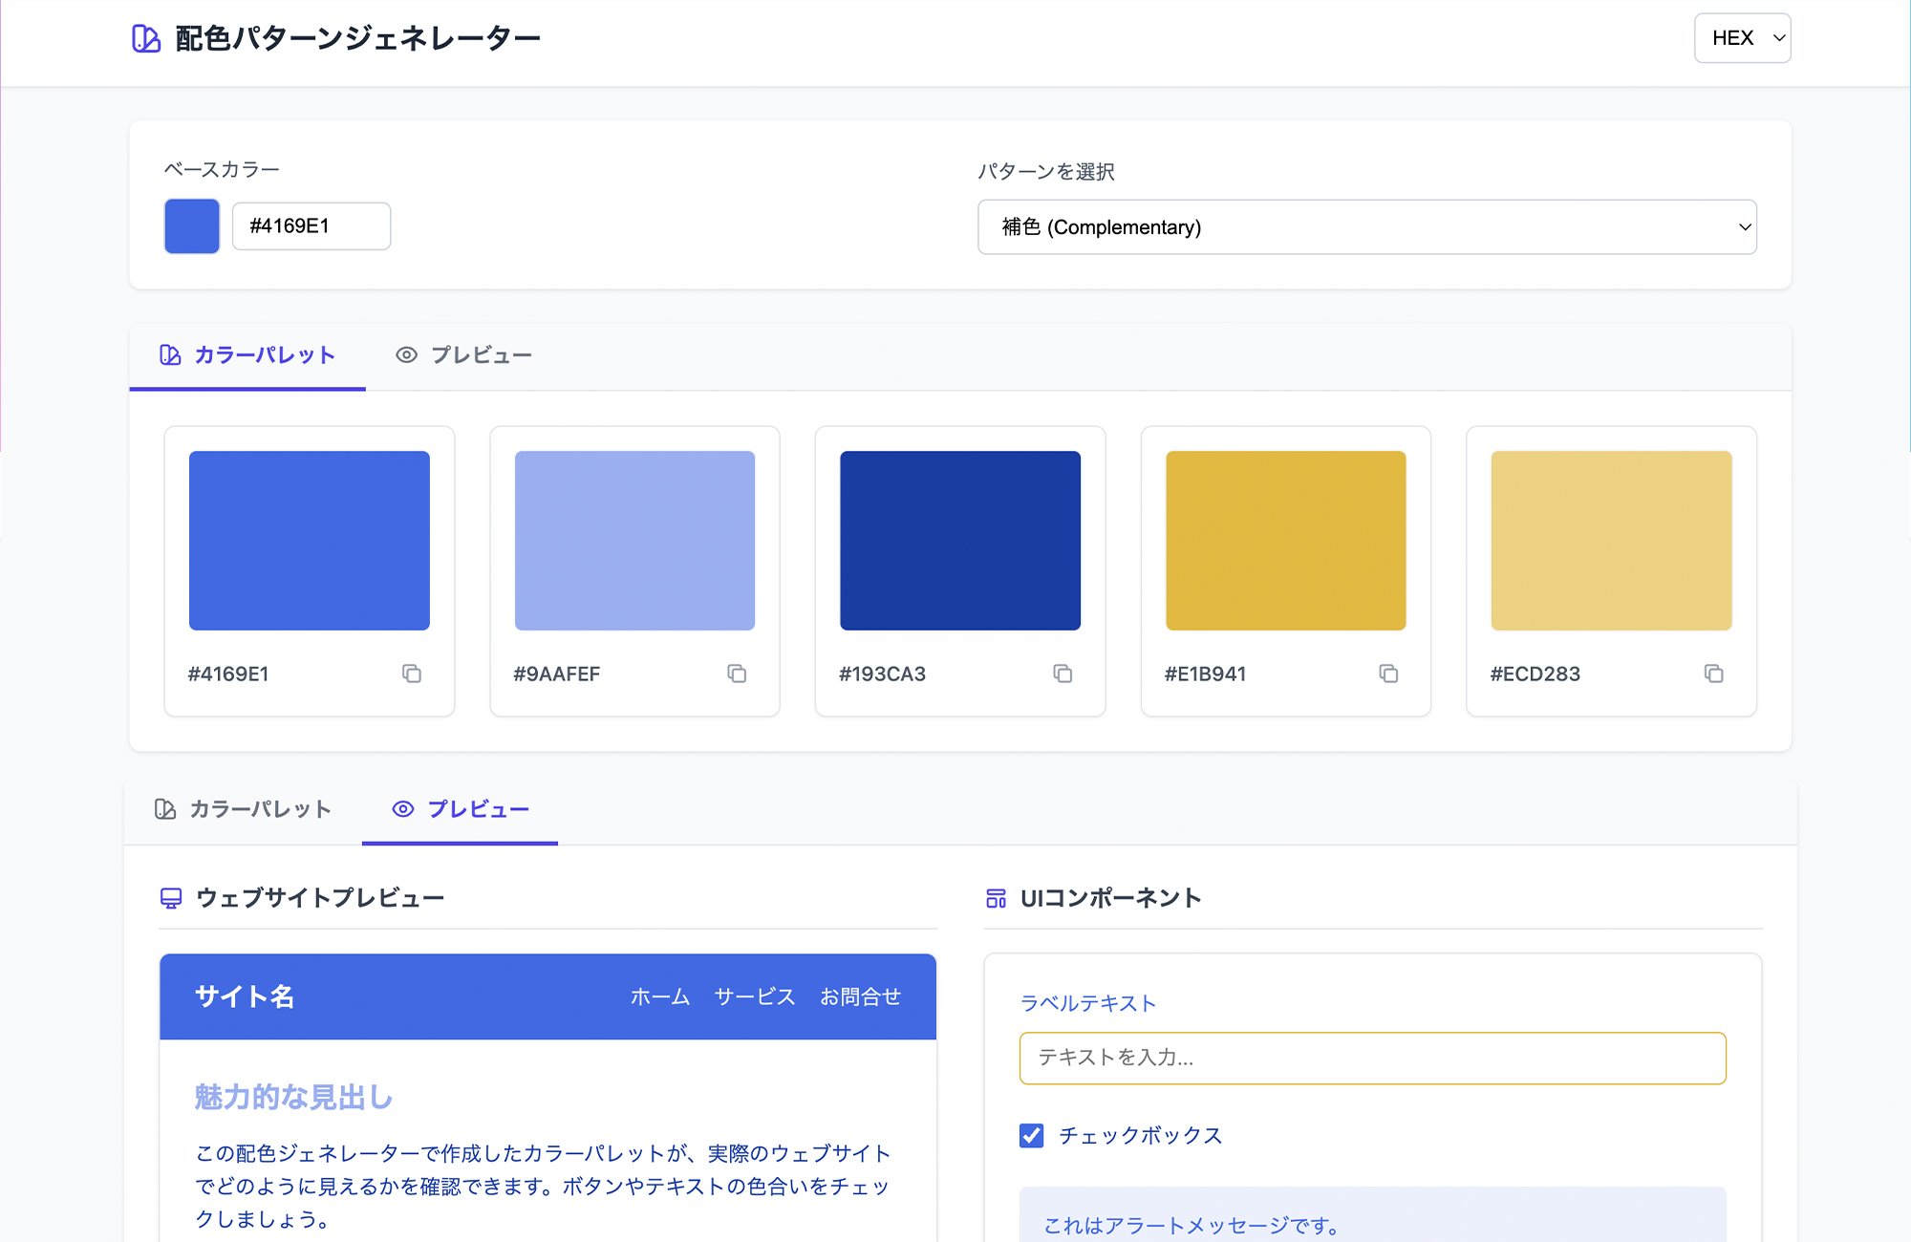Copy the #ECD283 color code
Viewport: 1911px width, 1242px height.
(x=1713, y=674)
